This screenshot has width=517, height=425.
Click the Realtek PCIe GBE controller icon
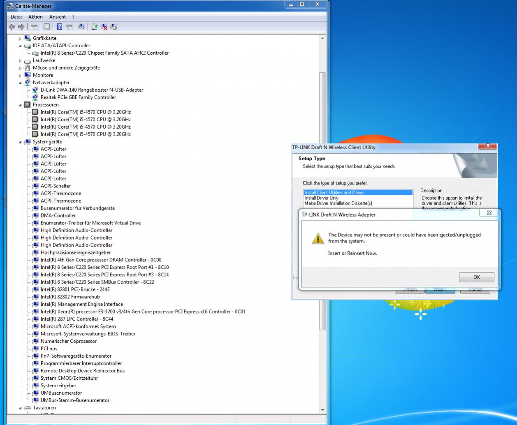pos(35,97)
